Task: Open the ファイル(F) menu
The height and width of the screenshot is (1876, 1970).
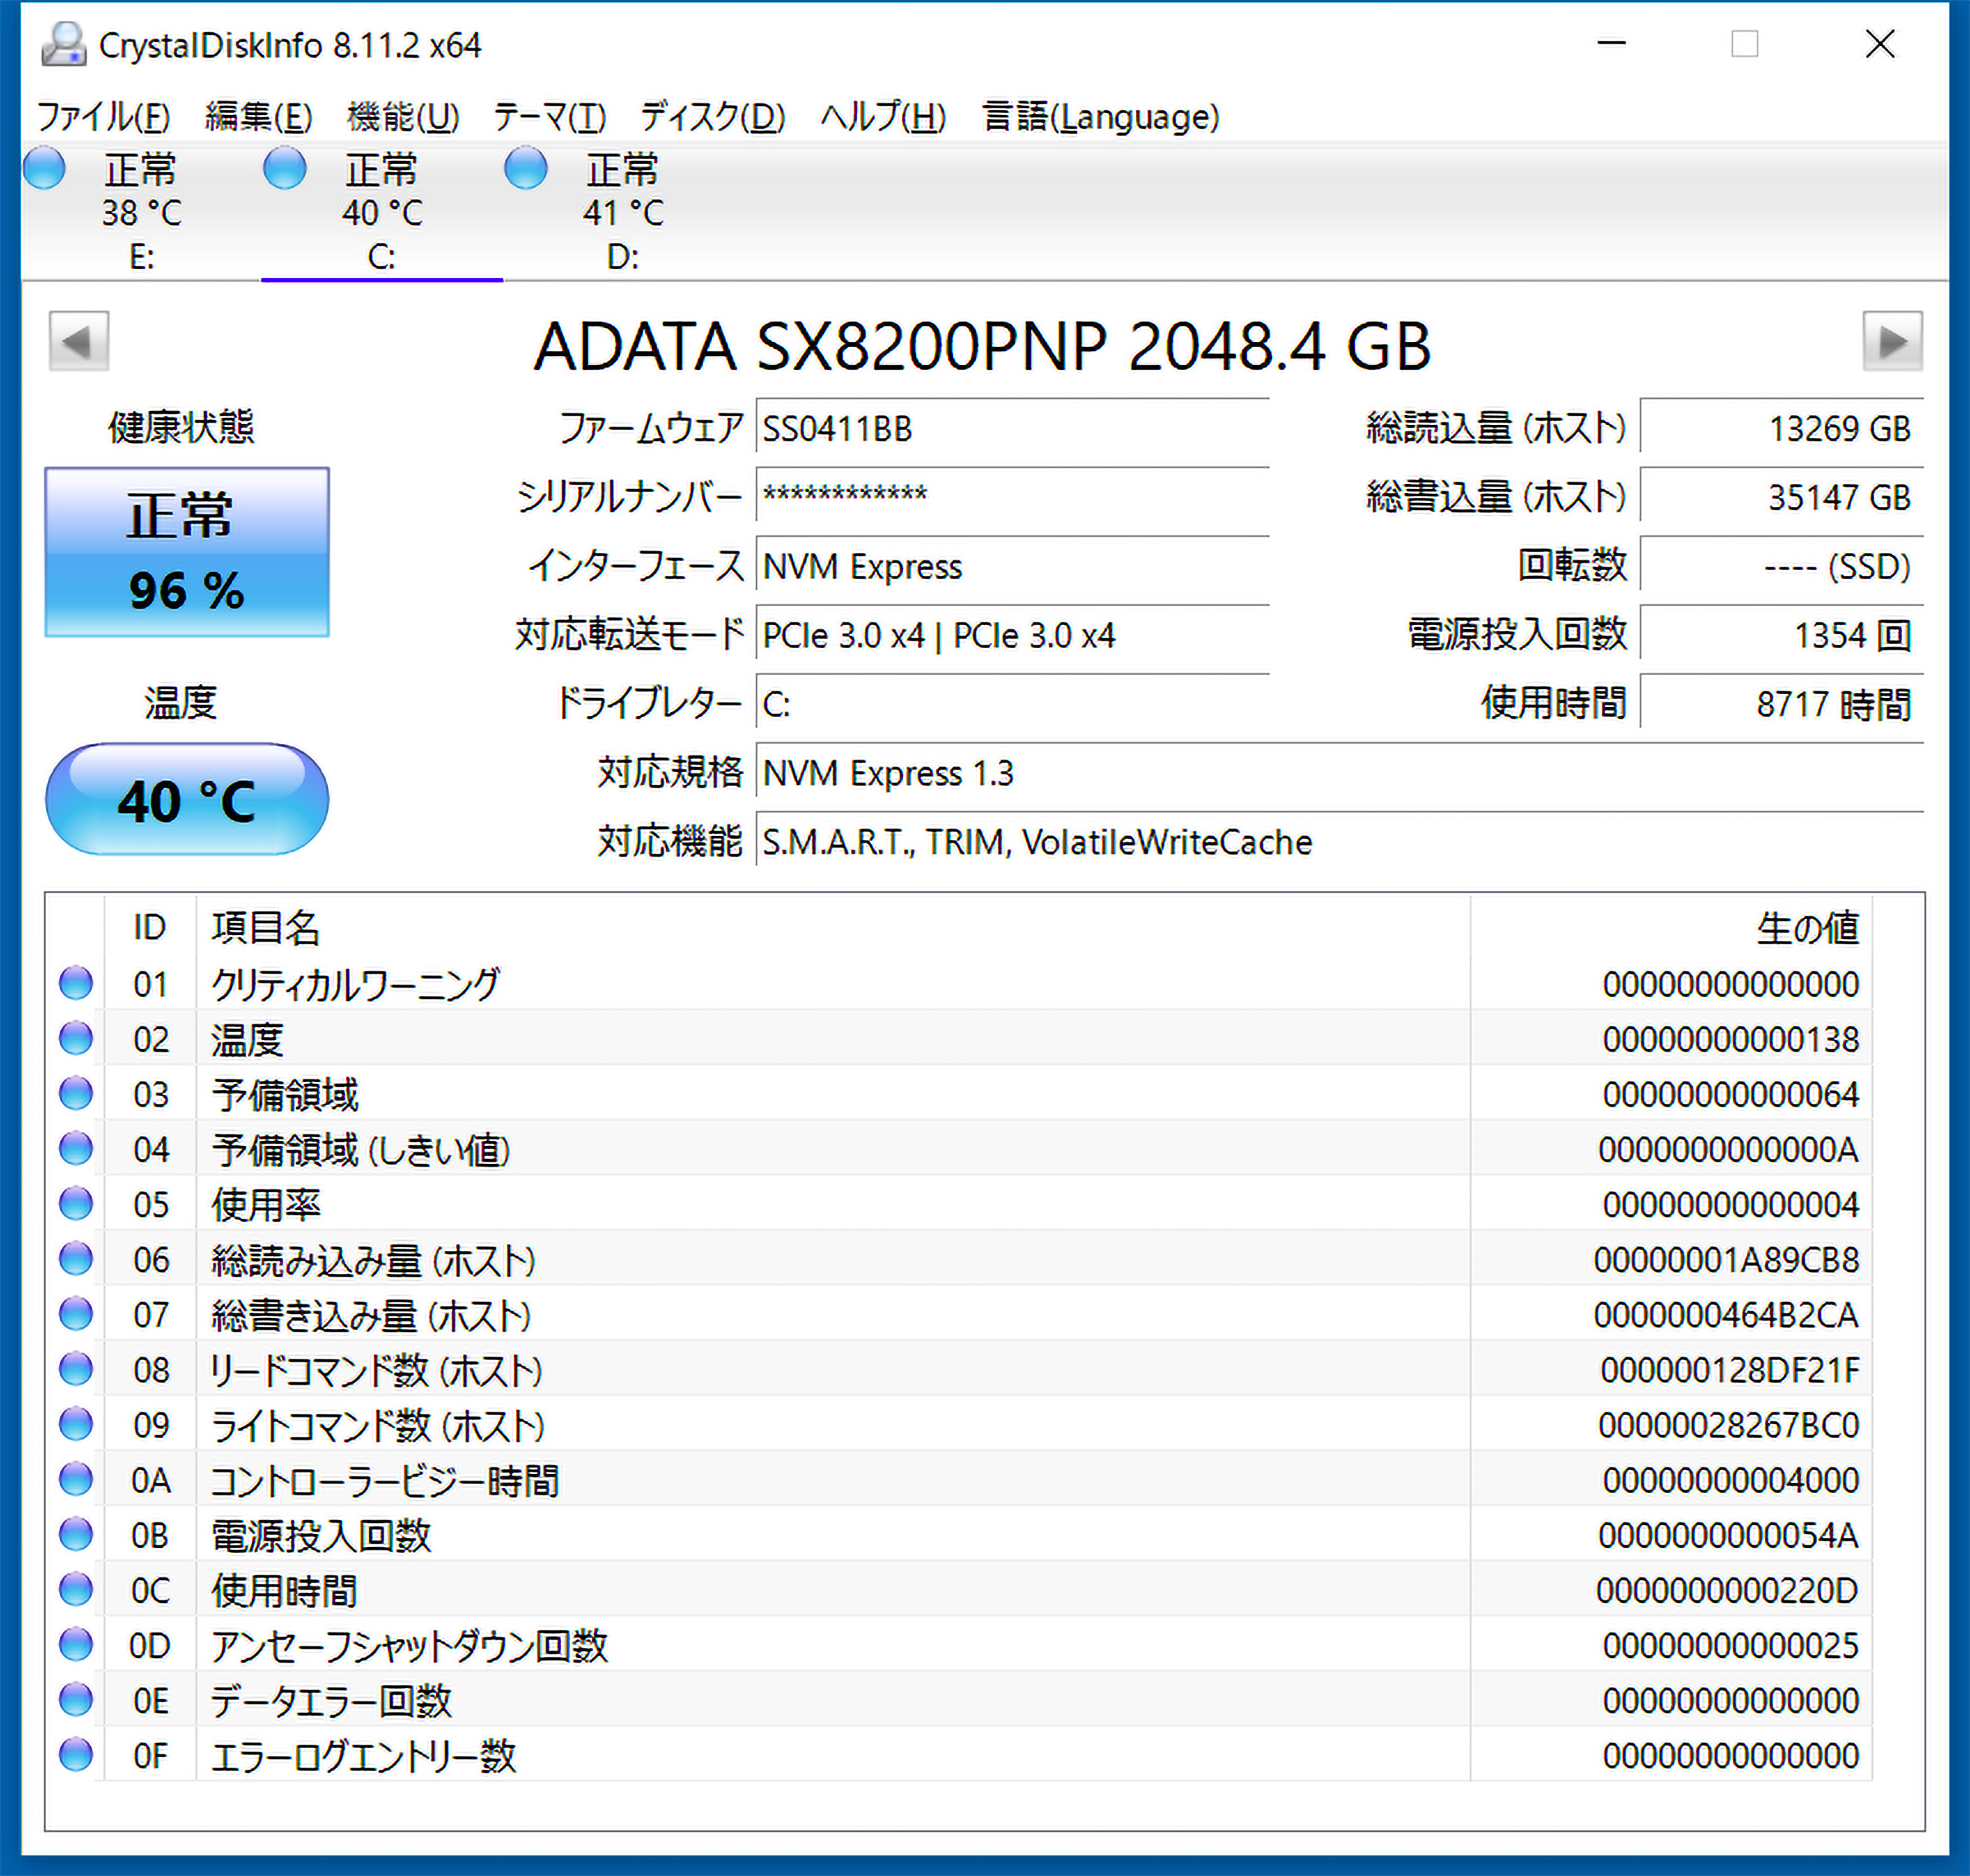Action: point(103,117)
